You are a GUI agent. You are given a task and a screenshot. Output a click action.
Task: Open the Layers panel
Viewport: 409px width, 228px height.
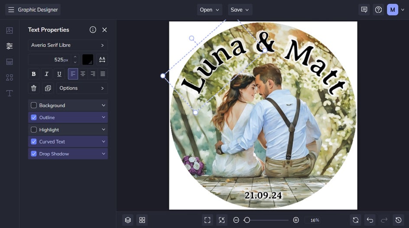click(128, 220)
